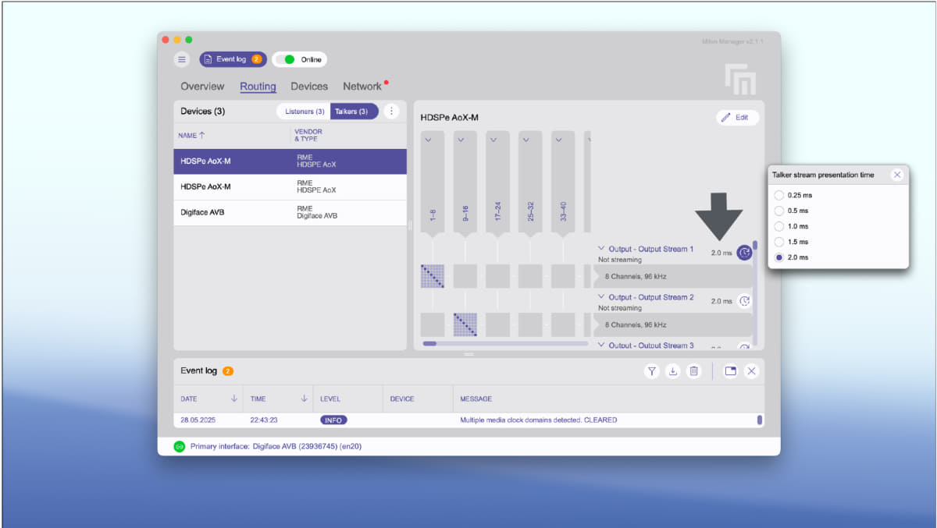
Task: Expand the 9–16 channel column chevron
Action: (461, 140)
